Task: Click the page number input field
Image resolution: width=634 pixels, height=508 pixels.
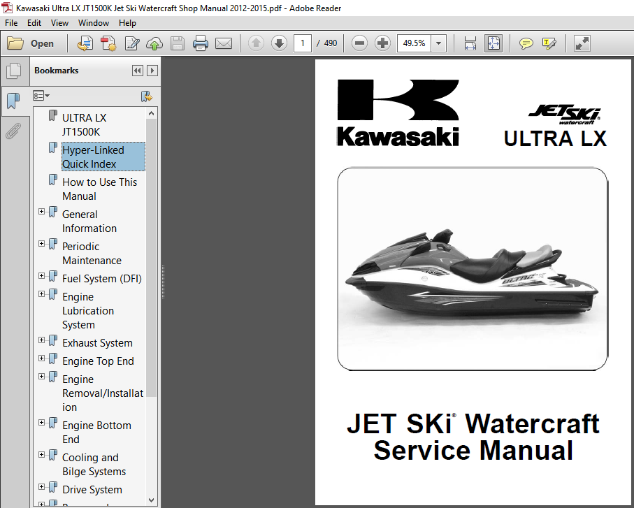Action: (303, 43)
